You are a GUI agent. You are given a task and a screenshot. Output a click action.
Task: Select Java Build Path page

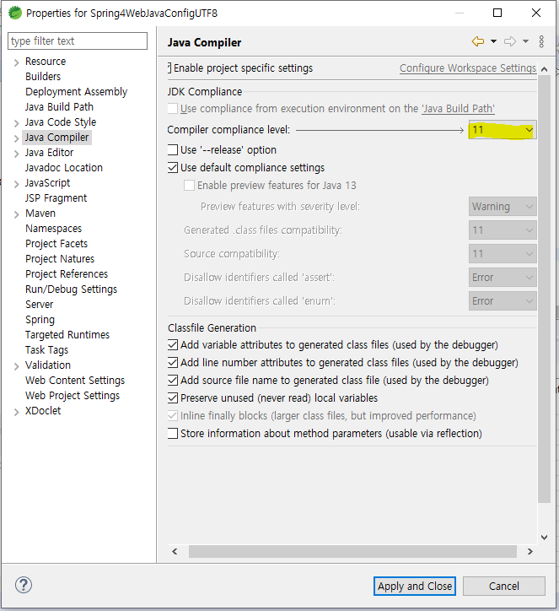[x=59, y=107]
